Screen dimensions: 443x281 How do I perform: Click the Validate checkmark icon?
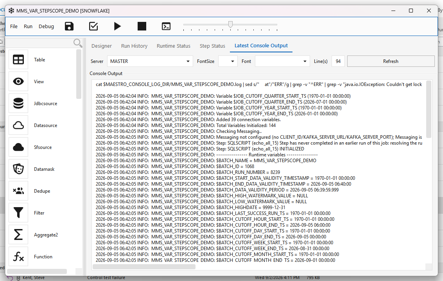pos(93,26)
